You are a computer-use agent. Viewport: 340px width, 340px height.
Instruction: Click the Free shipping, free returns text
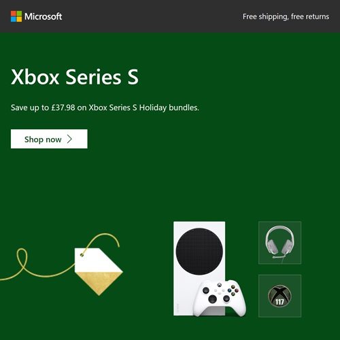point(286,16)
